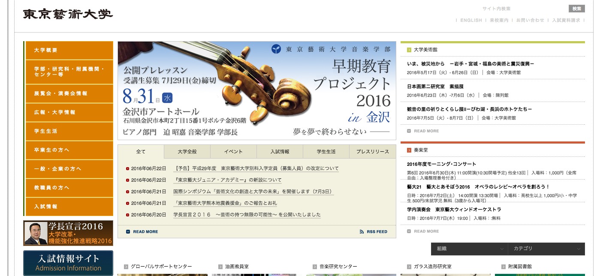Switch to the プレスリリース tab

(x=373, y=152)
